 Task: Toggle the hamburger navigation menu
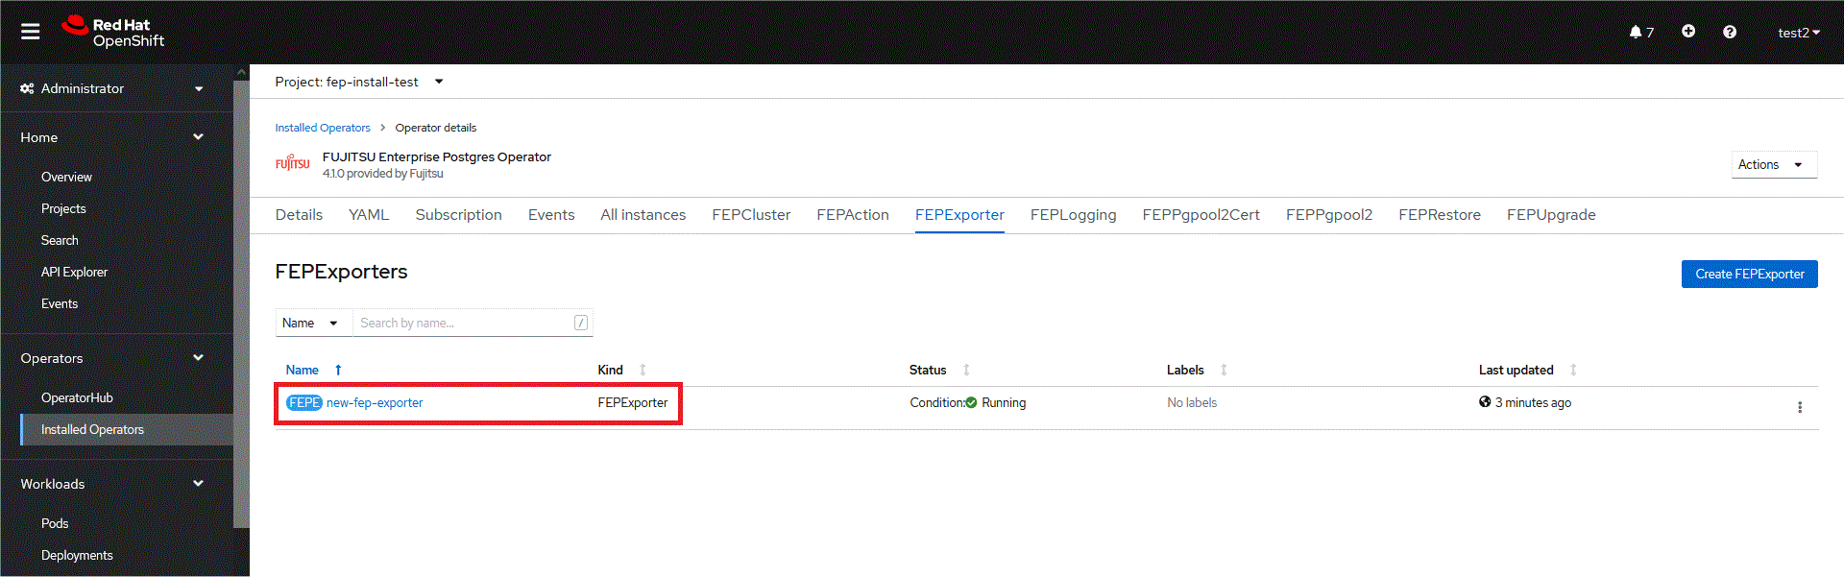coord(31,32)
